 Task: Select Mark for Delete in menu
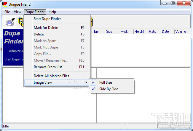click(57, 28)
